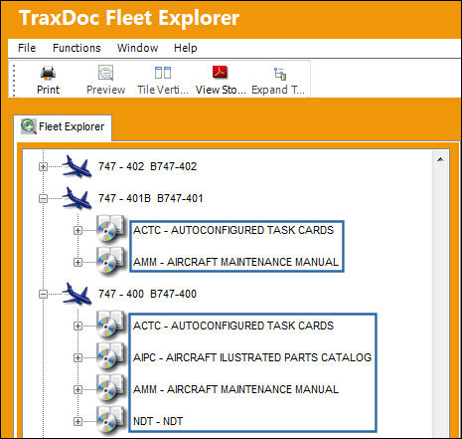
Task: Click the disc icon for ACTC under 747 - 401B
Action: (x=110, y=229)
